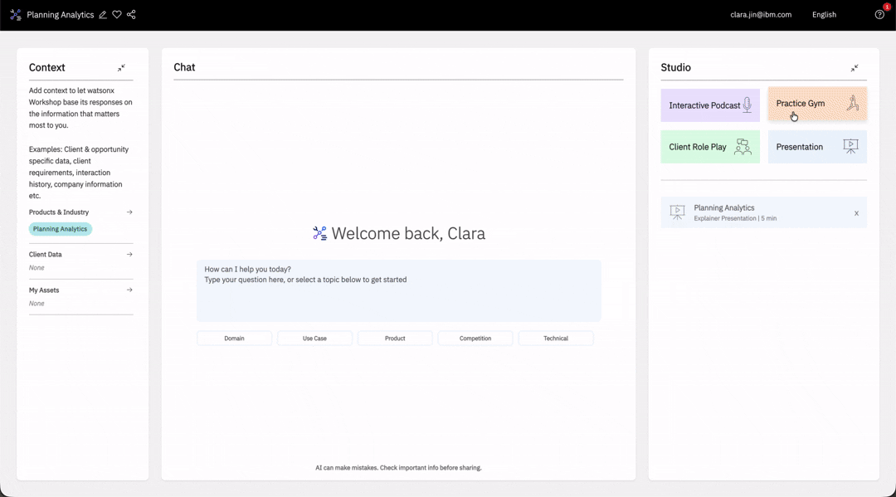The width and height of the screenshot is (896, 497).
Task: Open the help icon with notification badge
Action: pyautogui.click(x=880, y=14)
